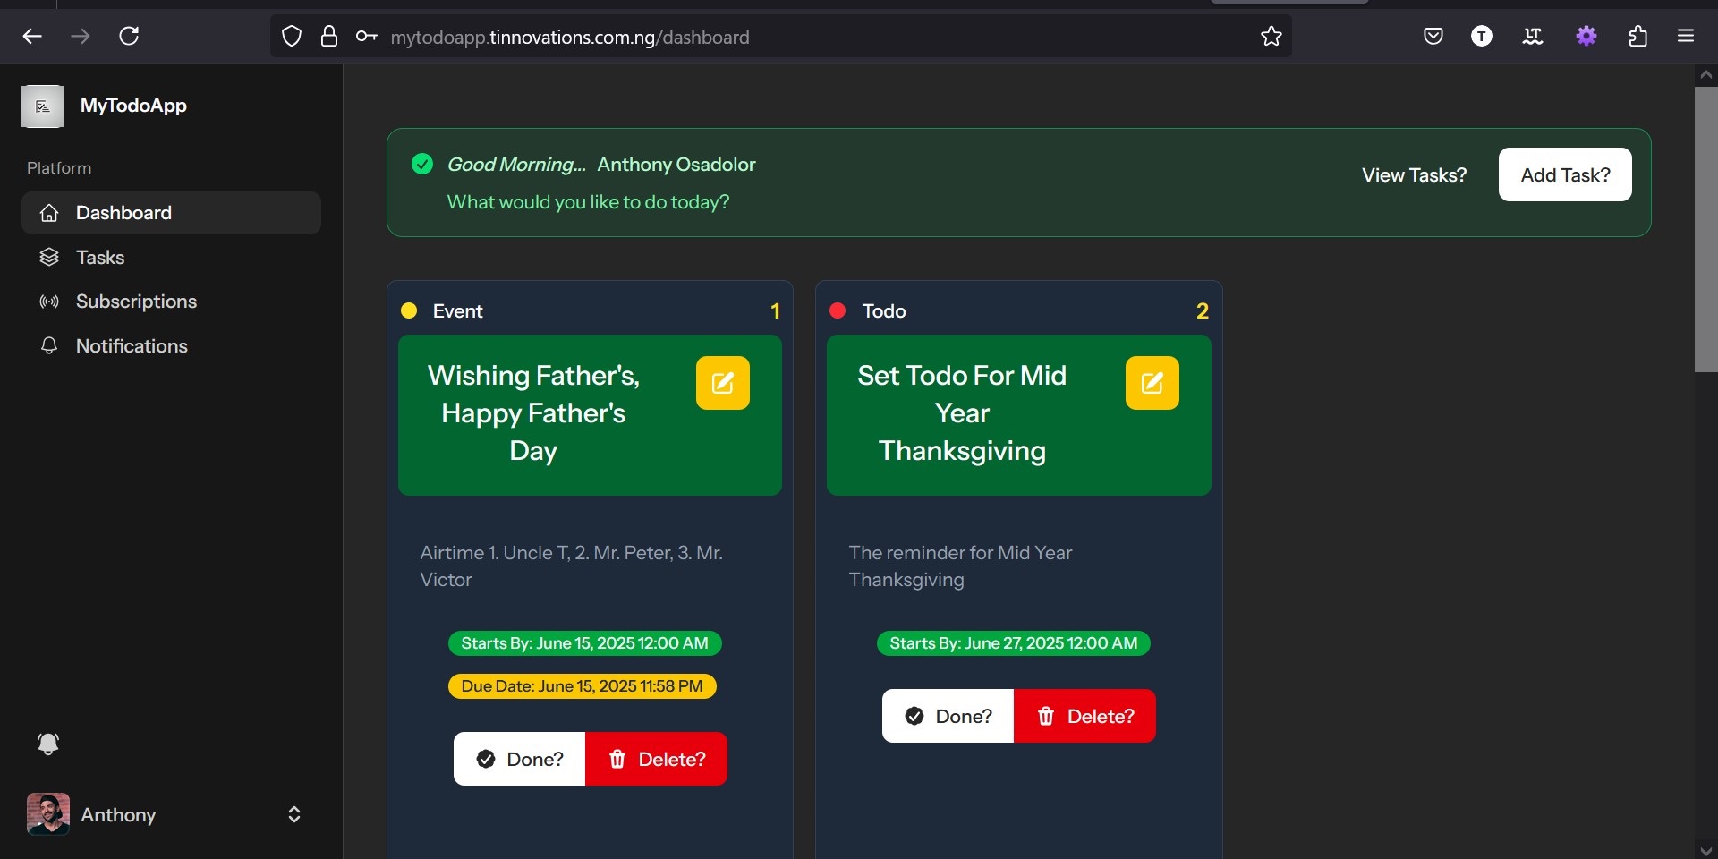This screenshot has height=859, width=1718.
Task: Bookmark this page with star icon
Action: click(1271, 37)
